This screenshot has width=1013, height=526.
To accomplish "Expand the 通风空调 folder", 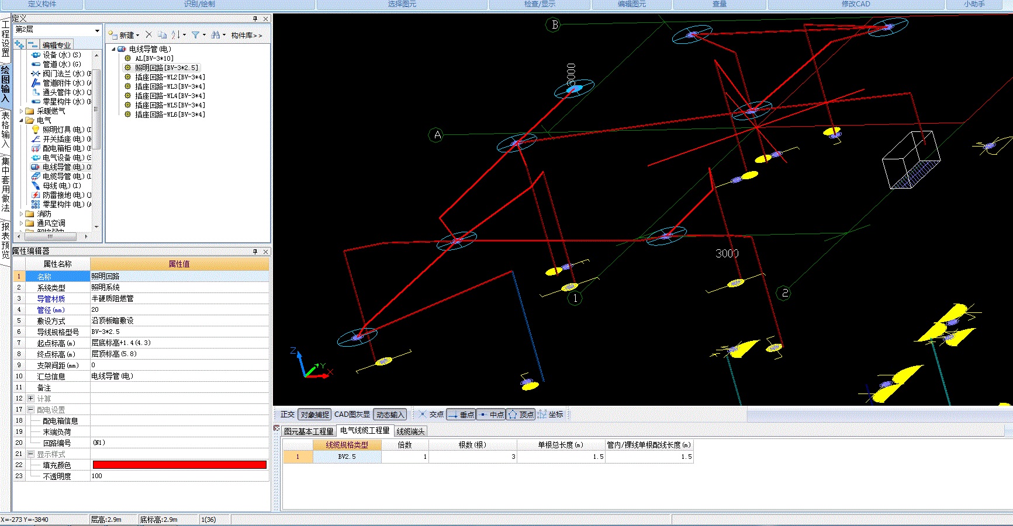I will [22, 223].
